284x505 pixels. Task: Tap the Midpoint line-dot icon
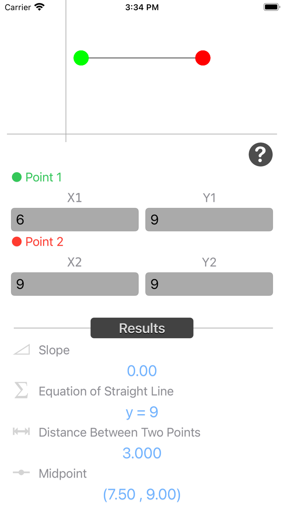click(x=21, y=473)
